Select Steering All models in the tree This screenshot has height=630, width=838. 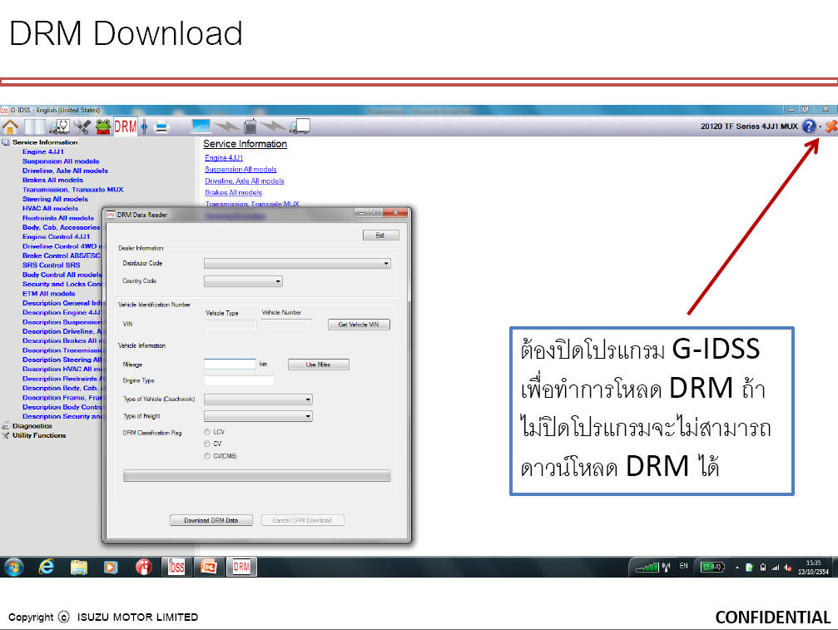55,199
